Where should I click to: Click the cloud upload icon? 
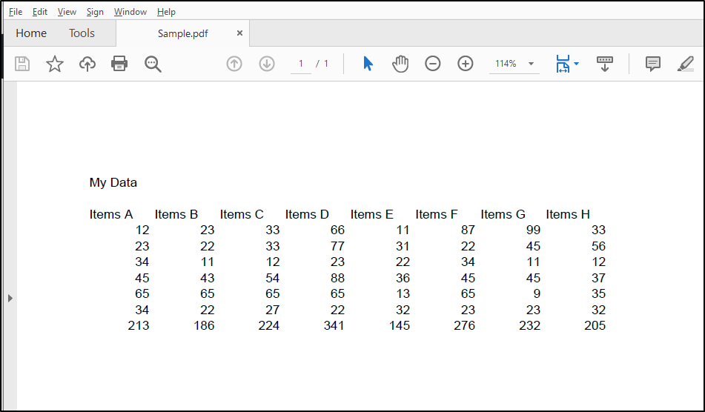click(x=87, y=64)
